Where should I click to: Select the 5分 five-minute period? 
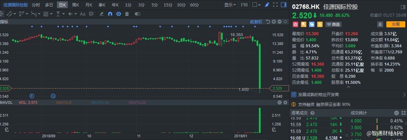click(x=155, y=5)
